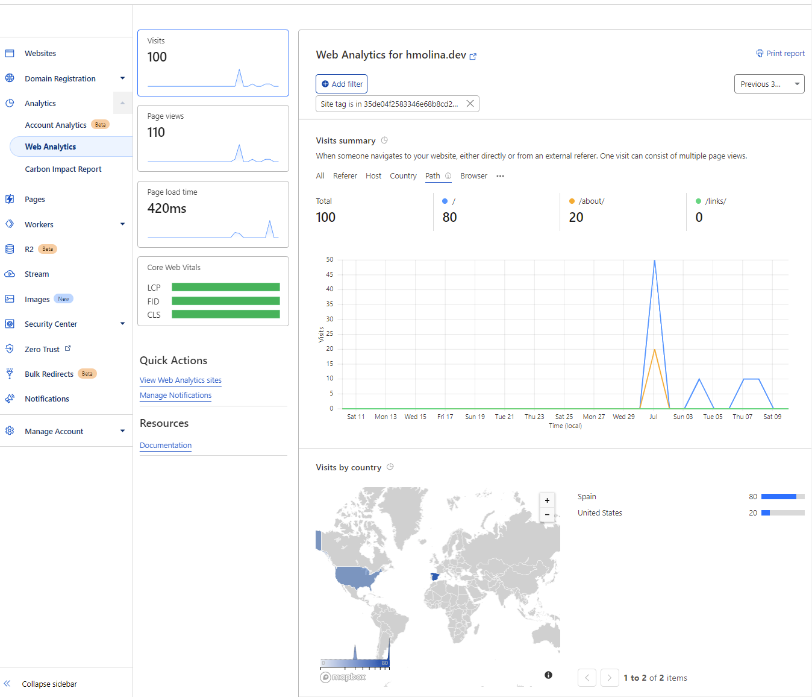This screenshot has height=697, width=812.
Task: Open Notifications via the megaphone icon
Action: 10,399
